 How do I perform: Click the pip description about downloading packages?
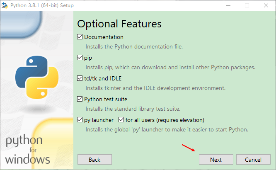pyautogui.click(x=170, y=68)
